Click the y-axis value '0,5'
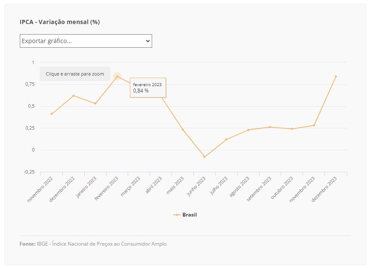Image resolution: width=370 pixels, height=268 pixels. coord(31,106)
